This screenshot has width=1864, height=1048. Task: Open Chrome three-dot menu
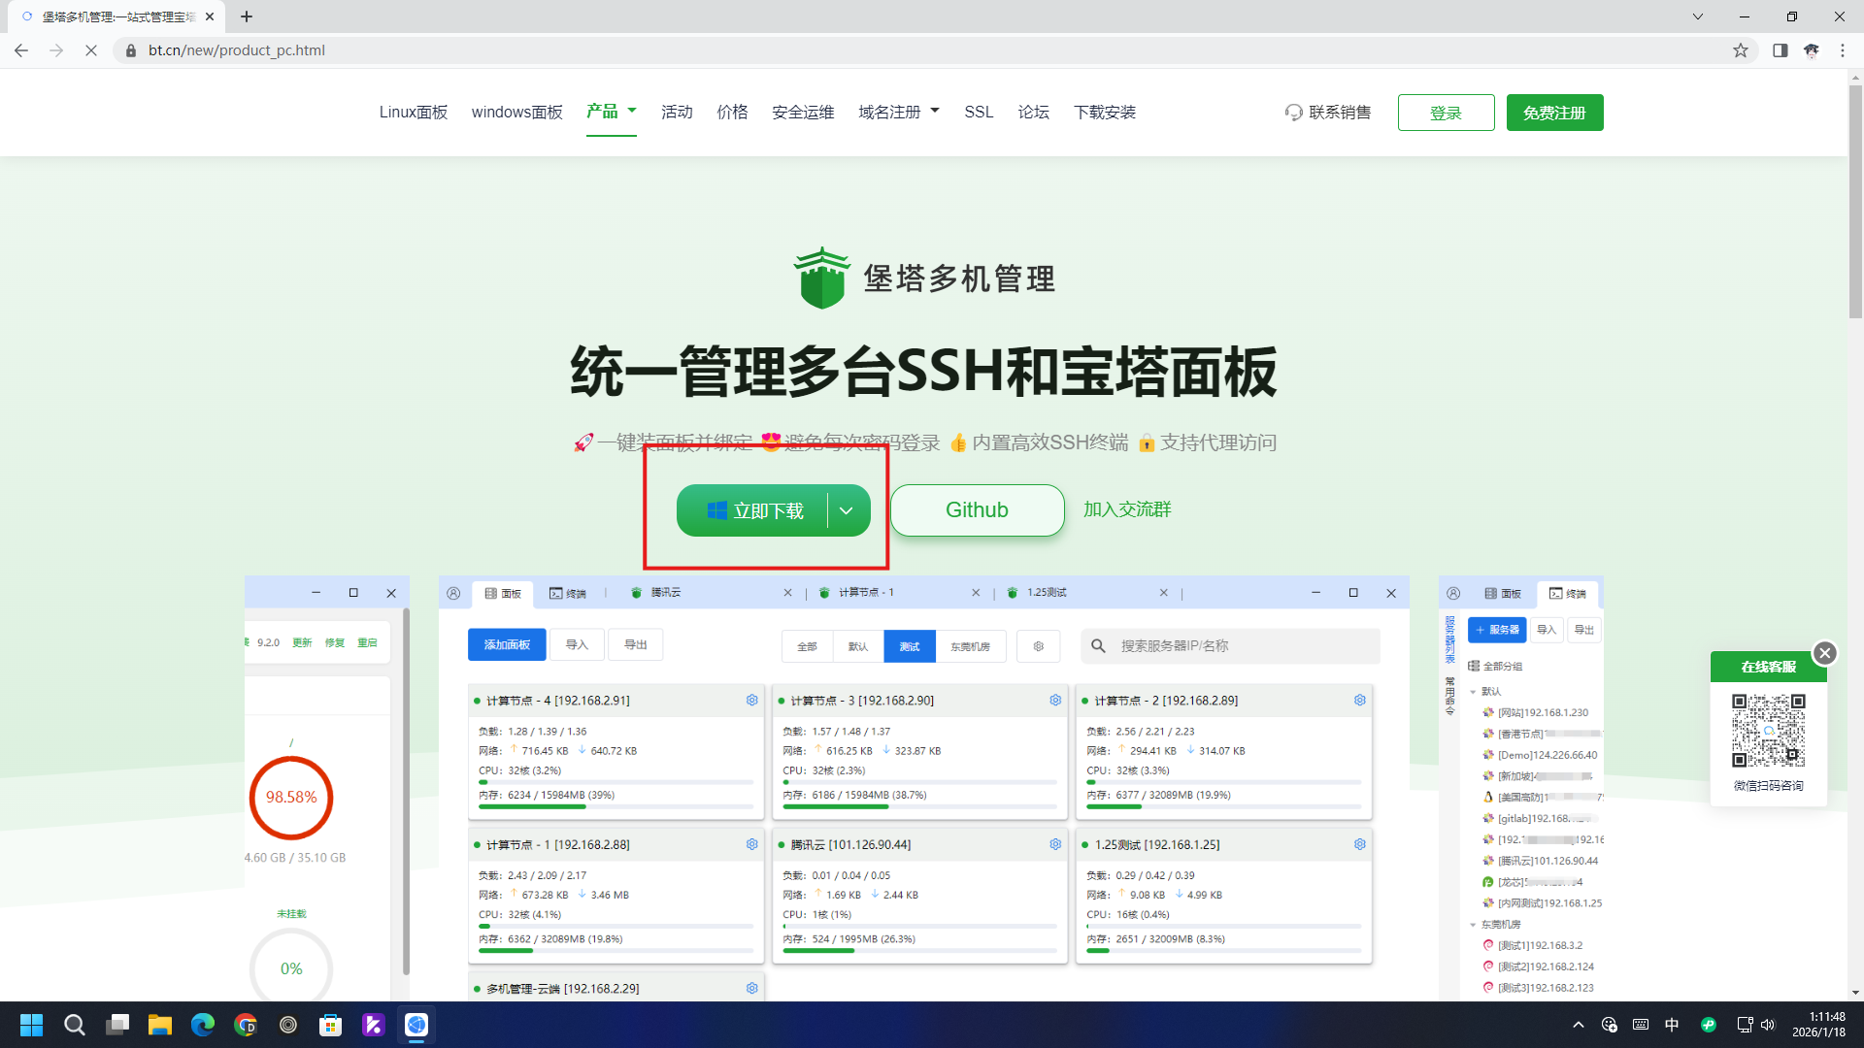1842,50
